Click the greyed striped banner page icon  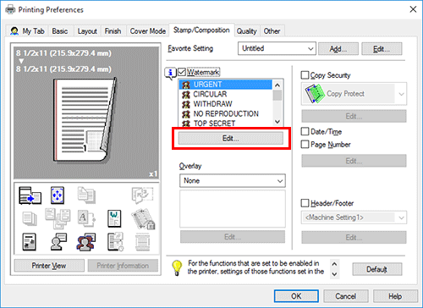[142, 242]
